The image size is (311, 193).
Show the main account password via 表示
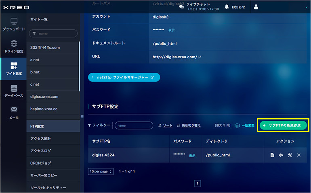(171, 30)
